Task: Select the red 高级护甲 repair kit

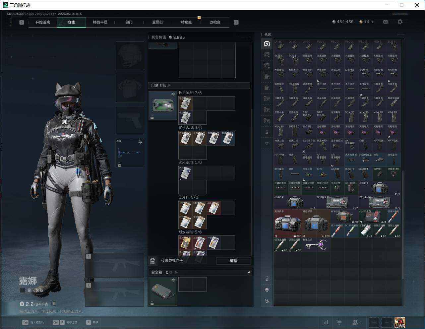Action: click(288, 224)
